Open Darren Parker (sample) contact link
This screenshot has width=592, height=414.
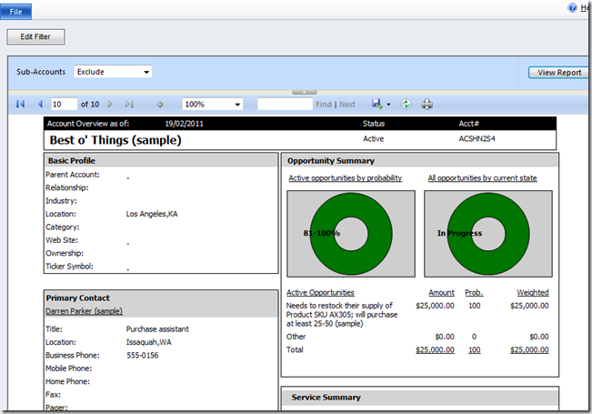[84, 311]
